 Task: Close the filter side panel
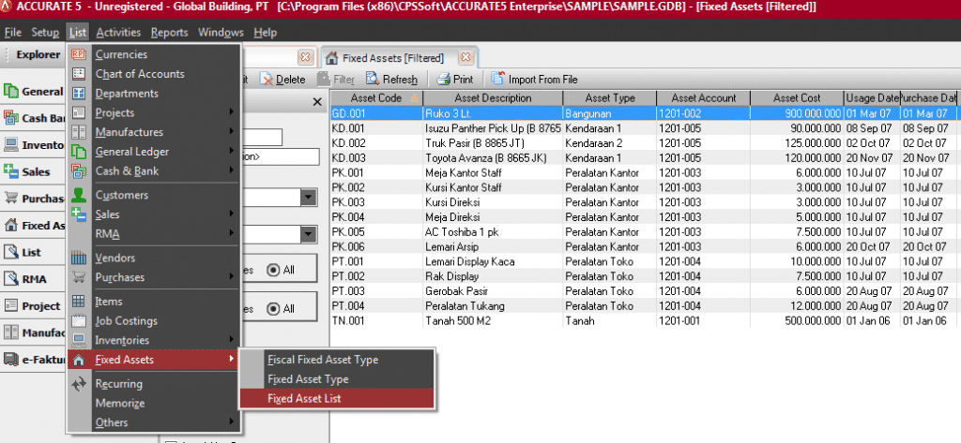pos(317,102)
